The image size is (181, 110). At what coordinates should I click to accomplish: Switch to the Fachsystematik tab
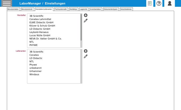point(61,9)
